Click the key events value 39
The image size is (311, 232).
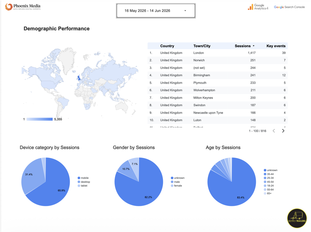tap(284, 53)
